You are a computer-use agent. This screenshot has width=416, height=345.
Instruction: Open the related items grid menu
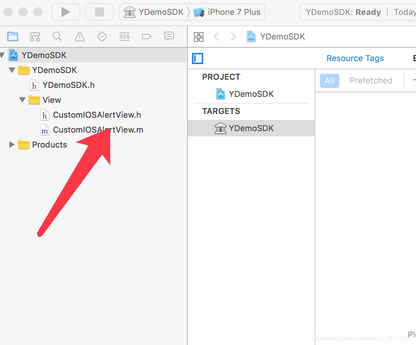198,37
